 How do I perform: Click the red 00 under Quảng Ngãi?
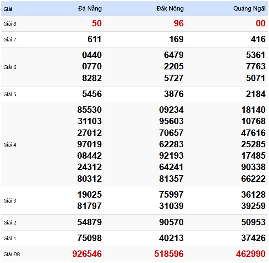[x=260, y=24]
